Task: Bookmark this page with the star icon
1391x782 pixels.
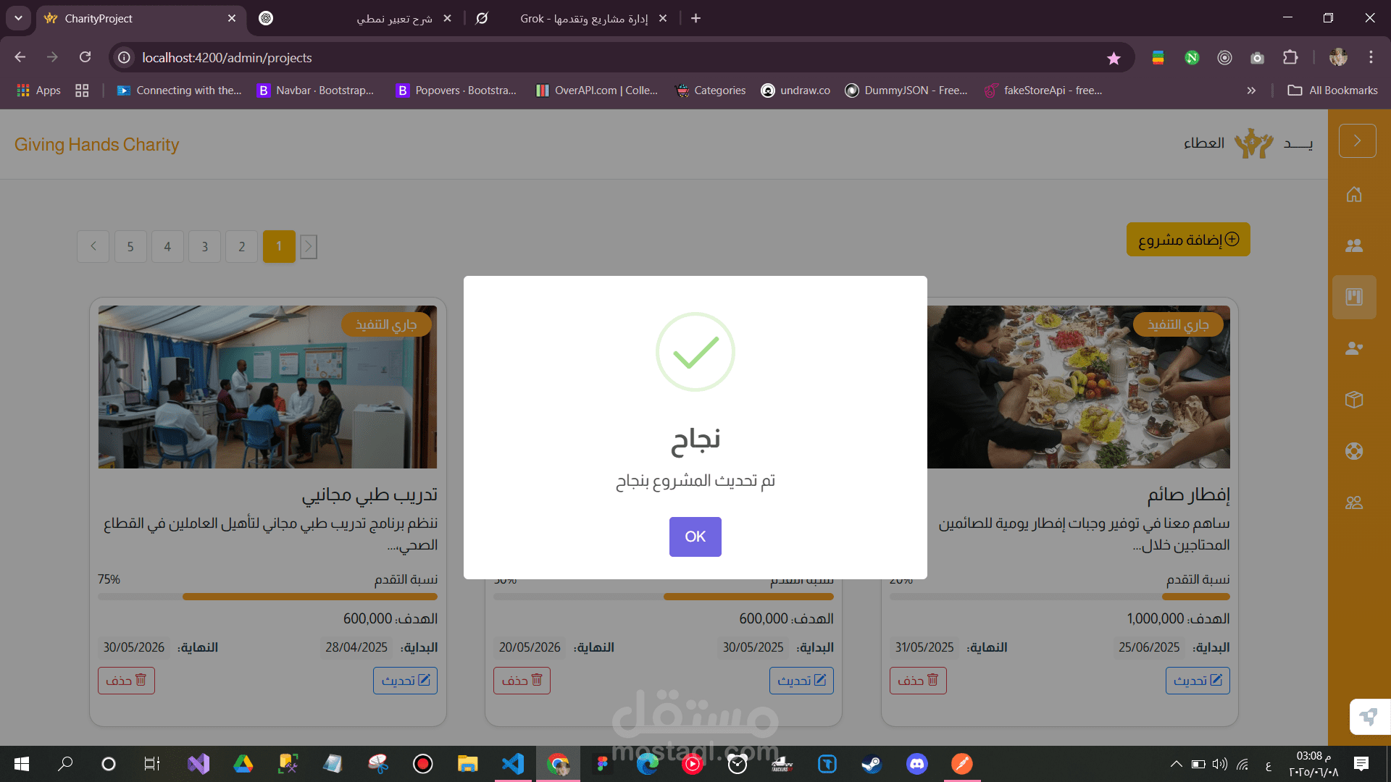Action: pyautogui.click(x=1114, y=58)
